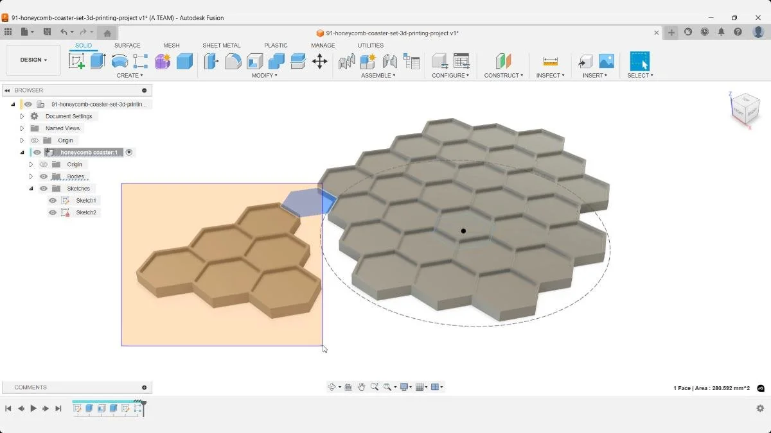Viewport: 771px width, 433px height.
Task: Select the Pan tool in navigation bar
Action: click(x=362, y=387)
